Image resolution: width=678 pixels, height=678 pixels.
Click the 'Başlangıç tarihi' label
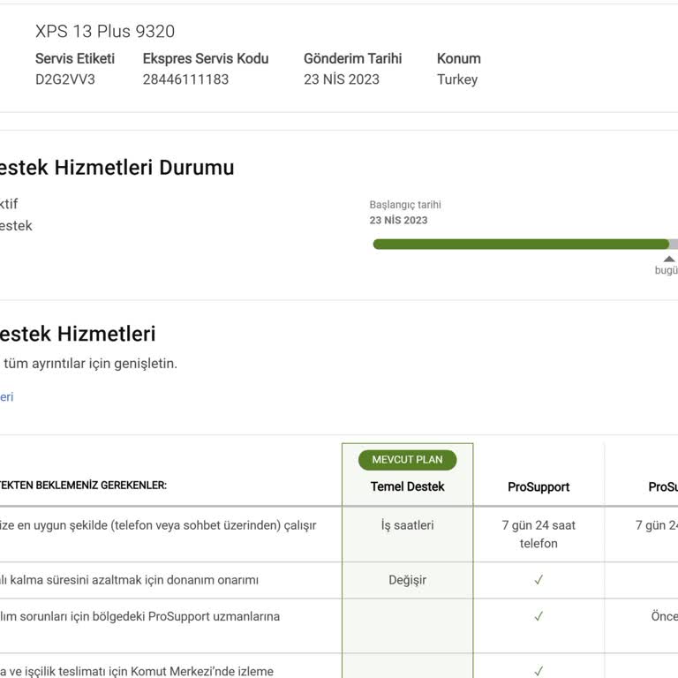[x=405, y=205]
